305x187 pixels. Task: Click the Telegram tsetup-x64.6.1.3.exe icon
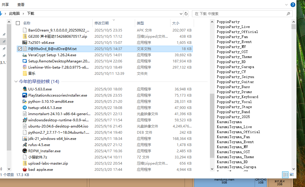pyautogui.click(x=25, y=107)
